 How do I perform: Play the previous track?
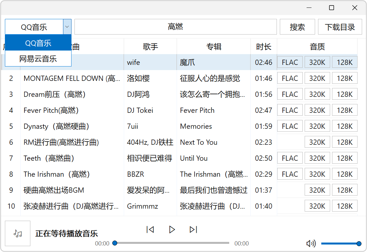coord(150,230)
